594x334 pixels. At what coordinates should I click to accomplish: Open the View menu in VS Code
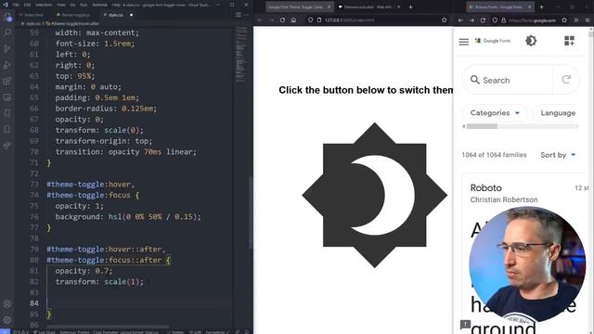pos(61,5)
